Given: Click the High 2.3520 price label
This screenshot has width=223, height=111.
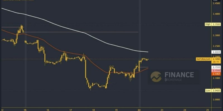Looking at the screenshot, I should pos(213,24).
